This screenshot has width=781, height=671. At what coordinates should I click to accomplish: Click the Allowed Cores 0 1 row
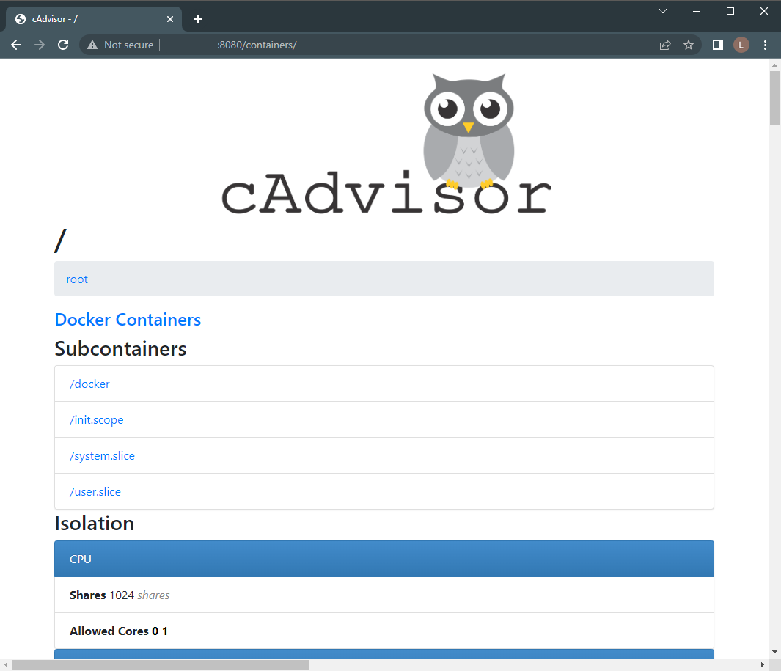click(x=384, y=631)
